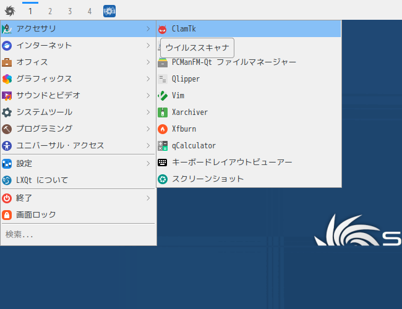Click the PCManFM-Qt file manager icon
This screenshot has height=309, width=402.
pyautogui.click(x=163, y=62)
